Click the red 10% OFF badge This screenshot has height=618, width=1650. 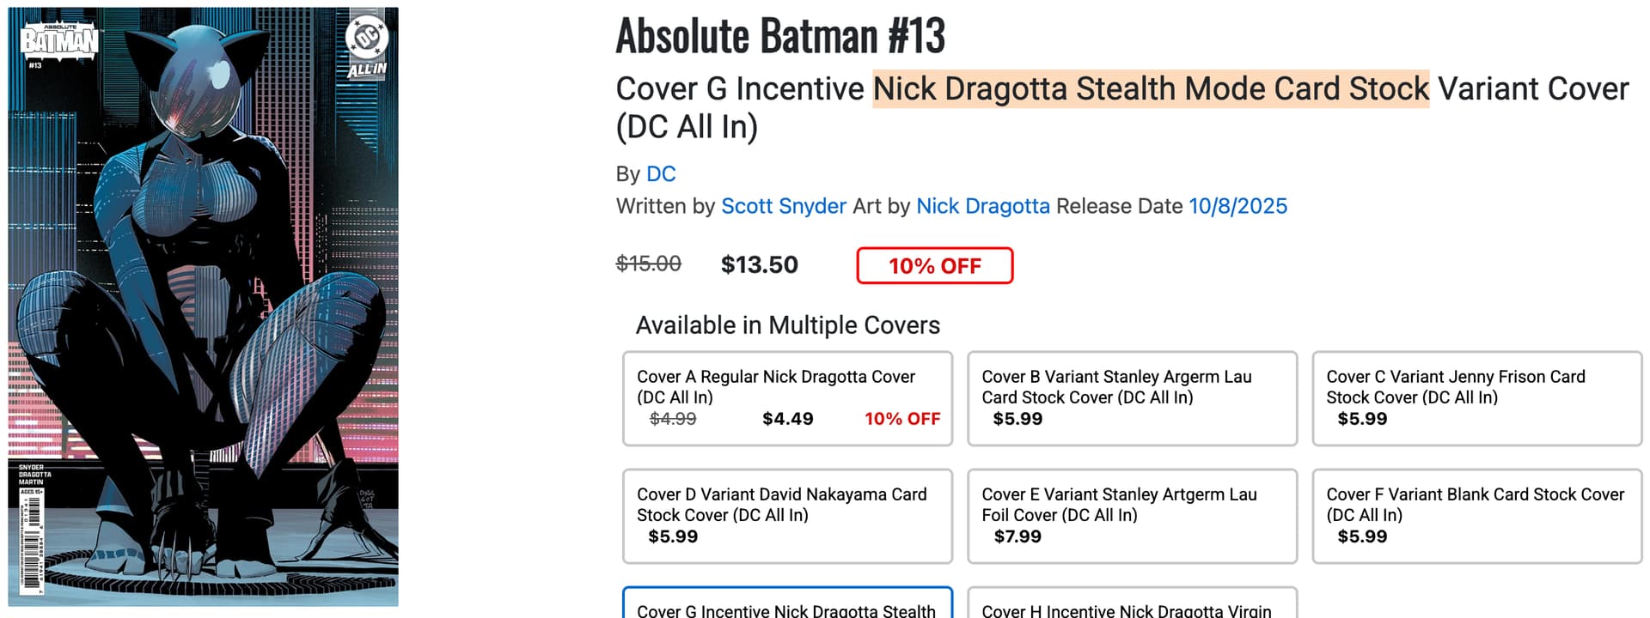(934, 265)
